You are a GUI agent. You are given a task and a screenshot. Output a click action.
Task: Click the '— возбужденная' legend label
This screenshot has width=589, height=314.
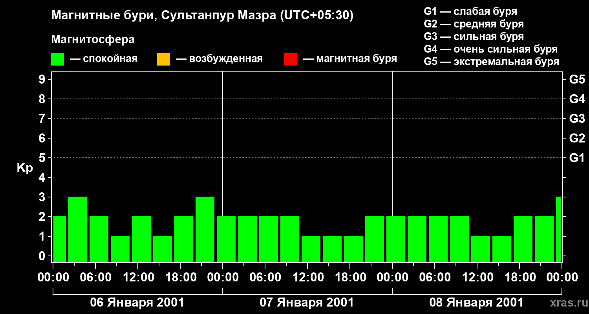tap(220, 59)
